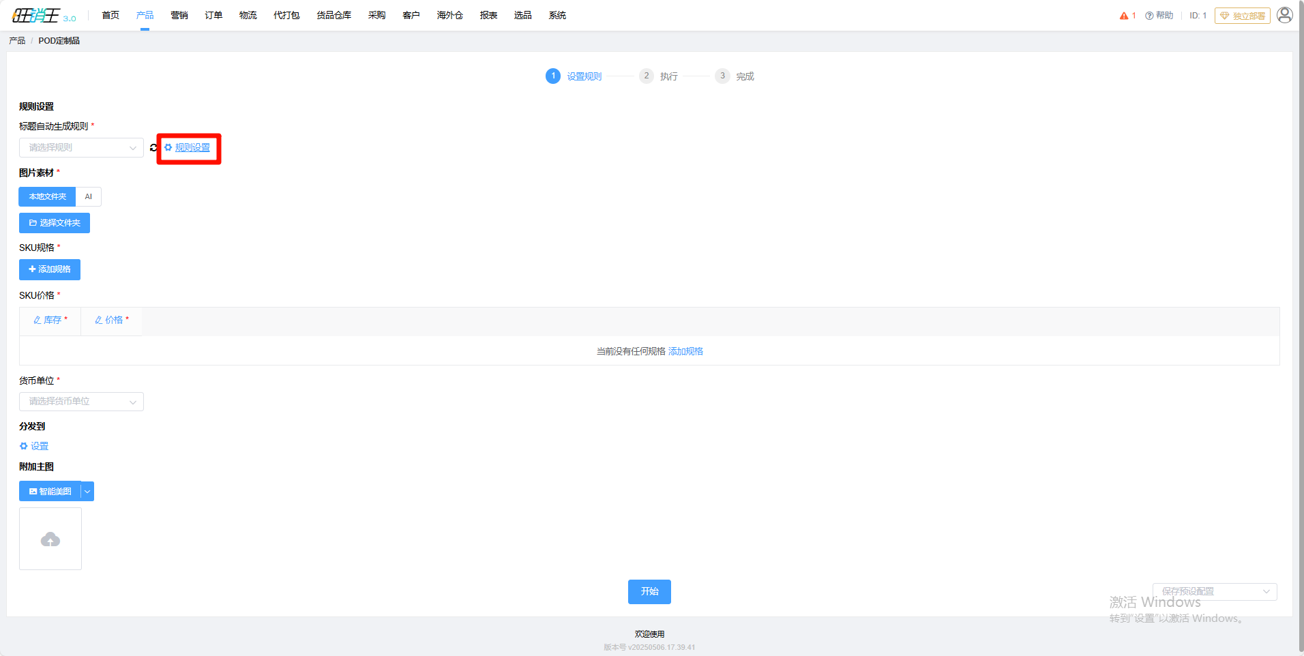Open the 产品 menu
The width and height of the screenshot is (1304, 656).
[145, 15]
